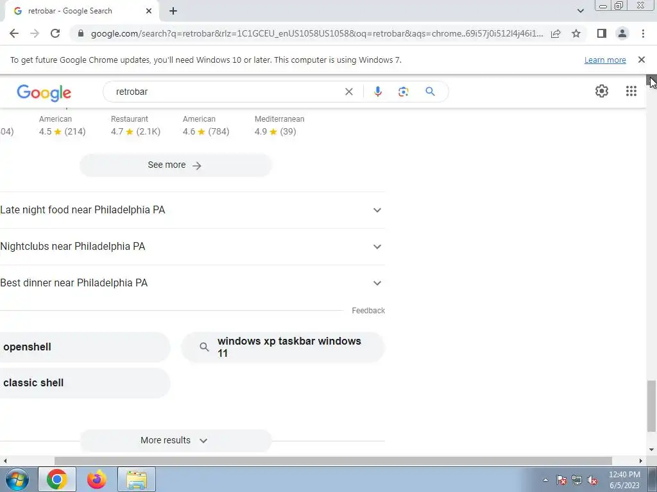The image size is (657, 492).
Task: Open the Windows Start menu
Action: click(x=17, y=479)
